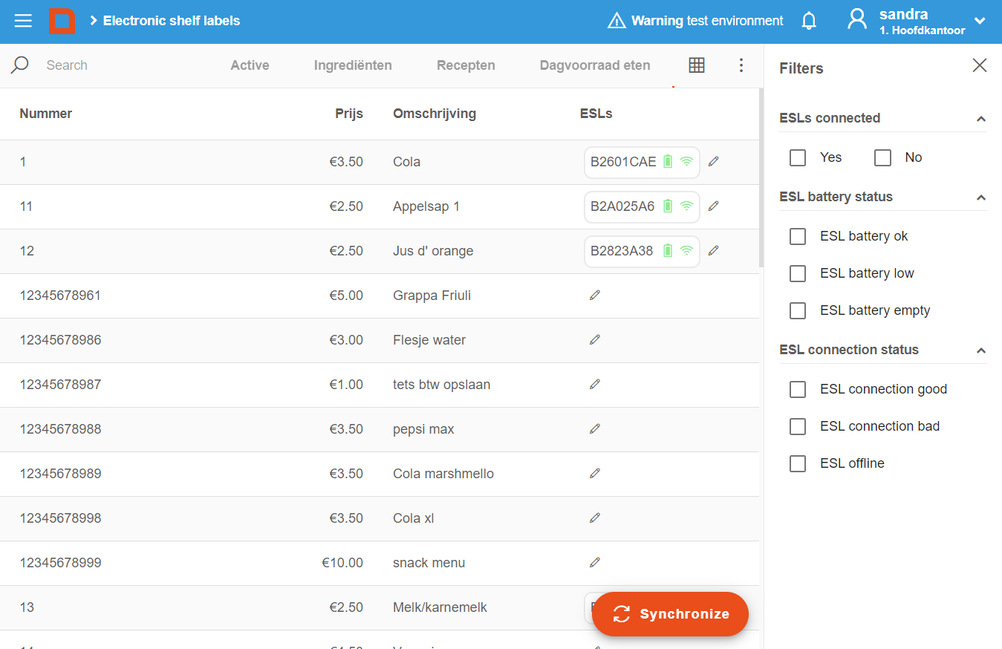Image resolution: width=1002 pixels, height=649 pixels.
Task: Edit ESL for Cola marshmello row
Action: click(x=595, y=473)
